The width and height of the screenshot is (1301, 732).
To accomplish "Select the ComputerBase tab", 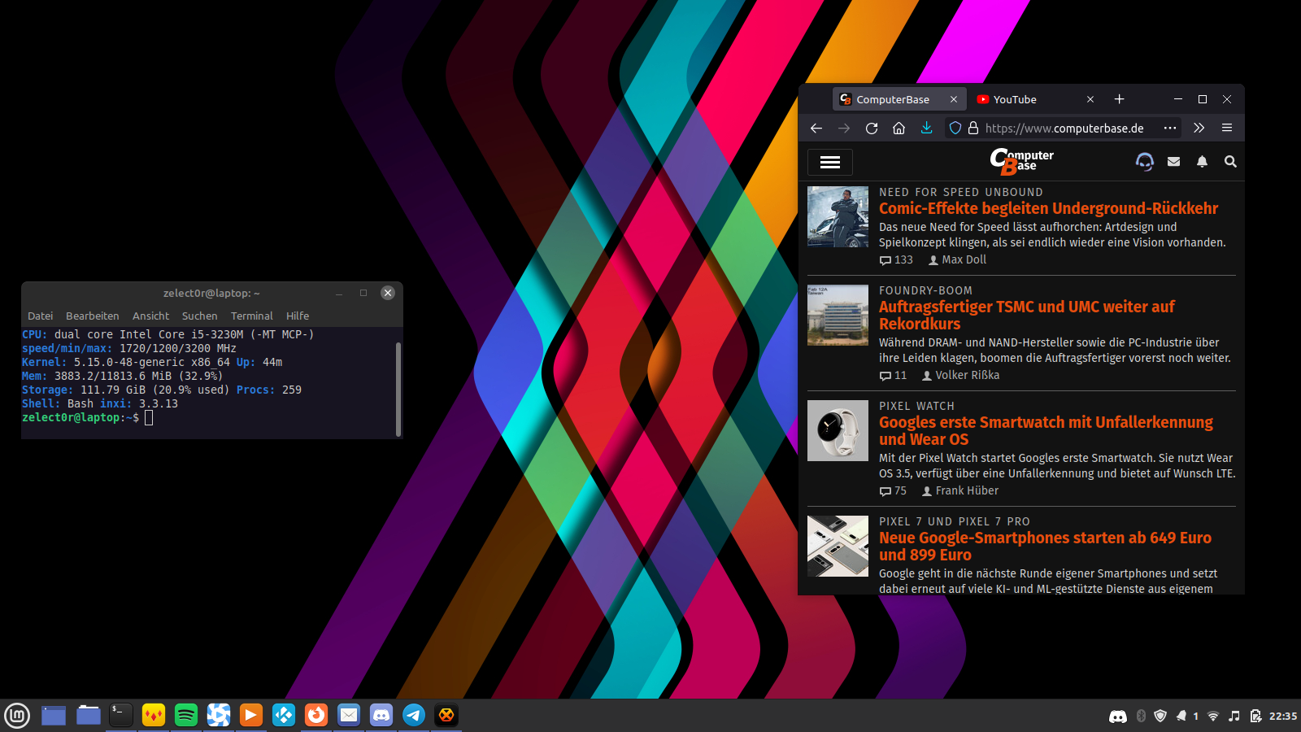I will point(900,99).
